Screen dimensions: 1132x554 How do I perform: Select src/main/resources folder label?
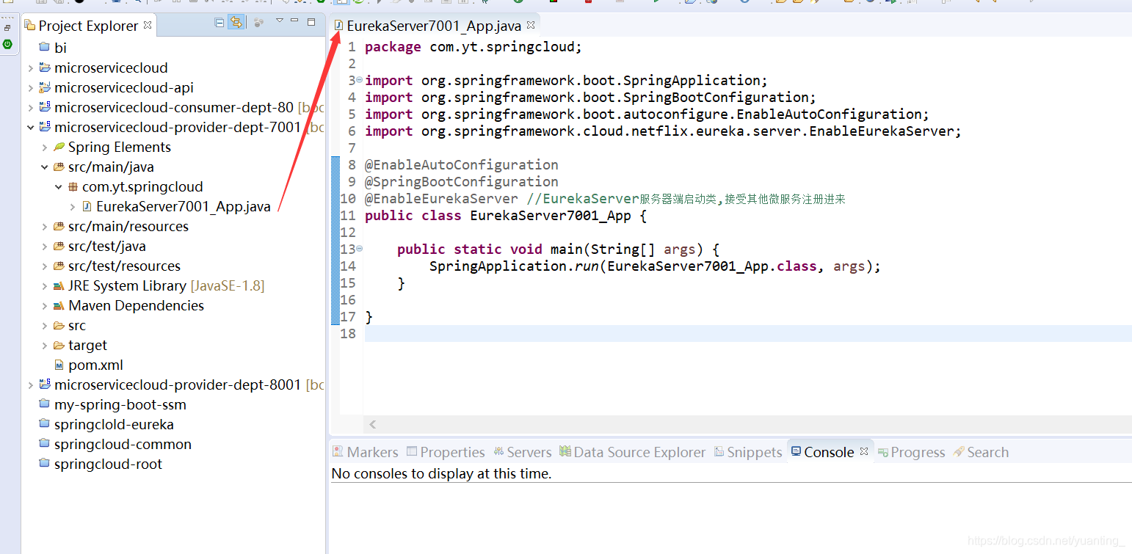[128, 226]
